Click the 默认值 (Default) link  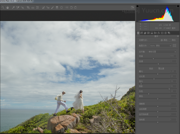(161, 68)
